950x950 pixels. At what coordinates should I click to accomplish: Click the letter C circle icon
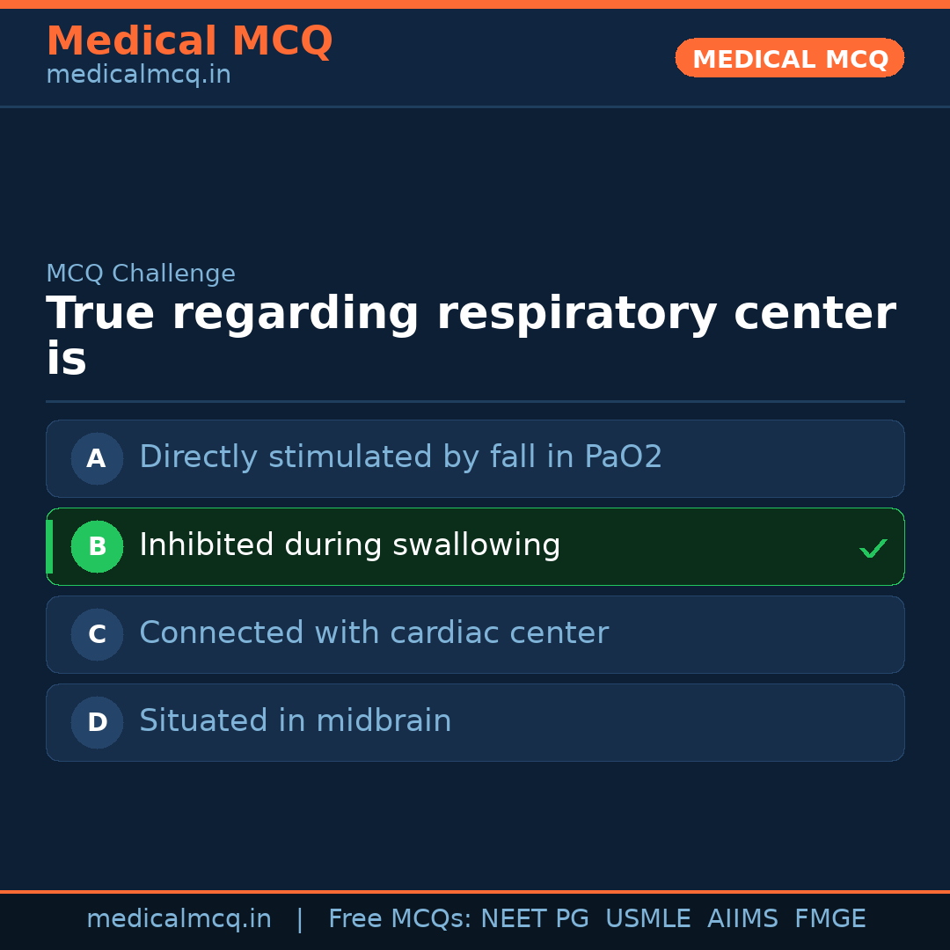[97, 634]
